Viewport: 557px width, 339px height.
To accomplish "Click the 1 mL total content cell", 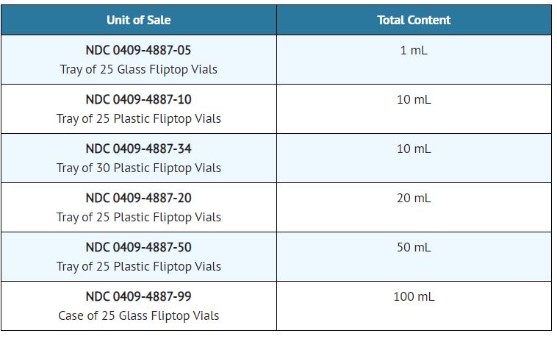I will [414, 50].
